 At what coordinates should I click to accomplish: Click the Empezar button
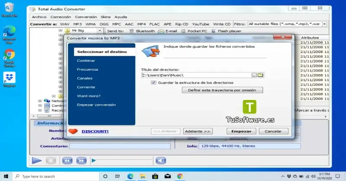[x=241, y=131]
